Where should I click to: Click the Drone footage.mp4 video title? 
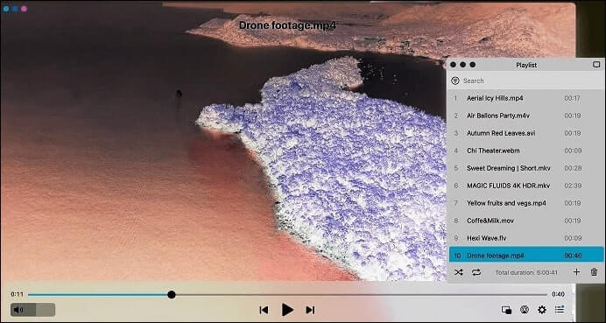(287, 25)
